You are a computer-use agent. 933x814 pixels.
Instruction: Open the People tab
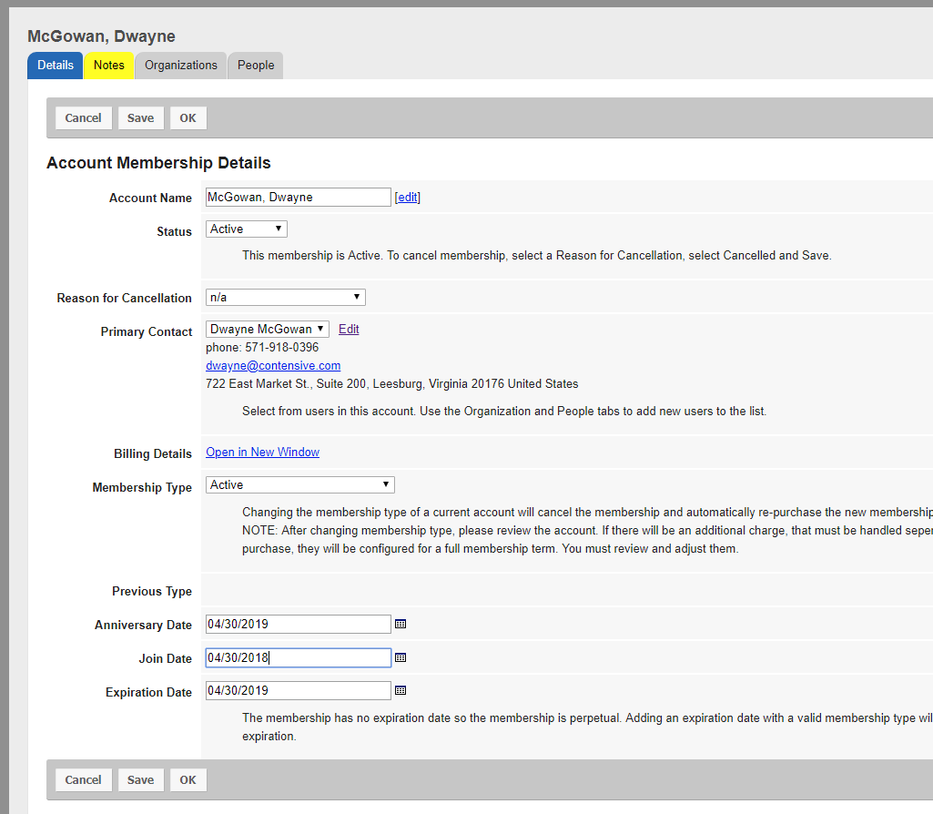coord(256,66)
